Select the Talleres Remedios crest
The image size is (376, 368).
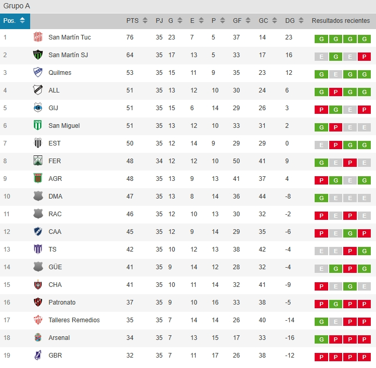point(38,320)
